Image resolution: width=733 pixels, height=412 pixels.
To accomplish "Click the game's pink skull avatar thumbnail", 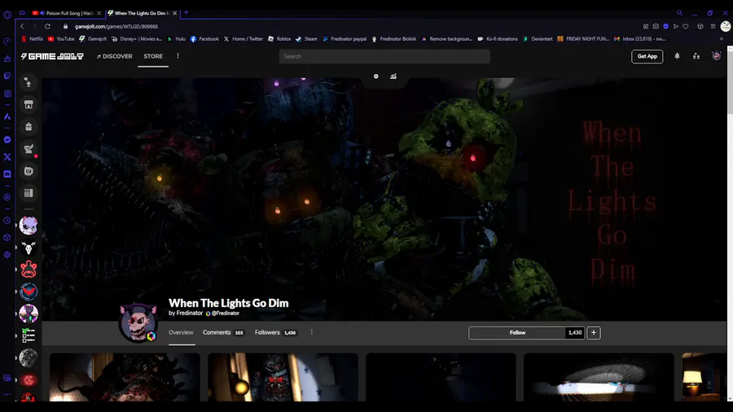I will [138, 322].
